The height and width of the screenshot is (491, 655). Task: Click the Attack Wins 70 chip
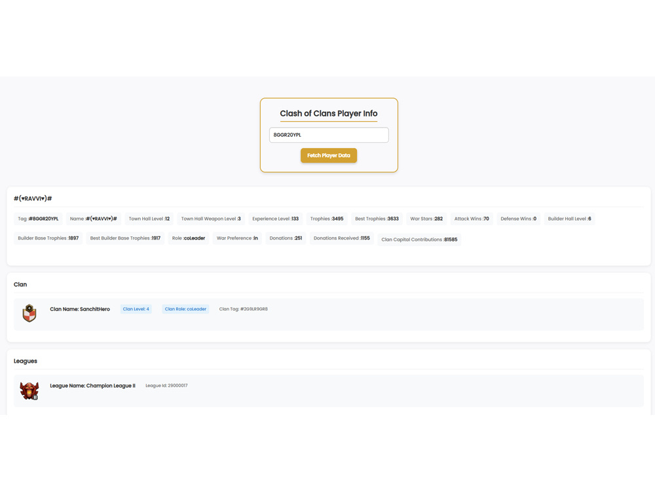point(472,219)
